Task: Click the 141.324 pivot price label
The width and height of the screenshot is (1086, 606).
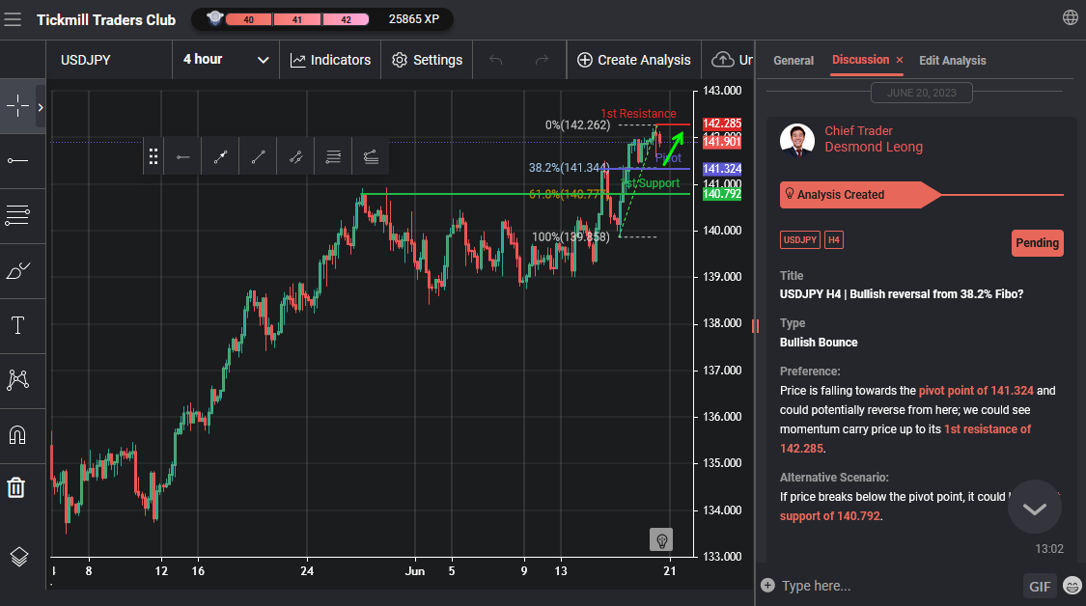Action: click(722, 169)
